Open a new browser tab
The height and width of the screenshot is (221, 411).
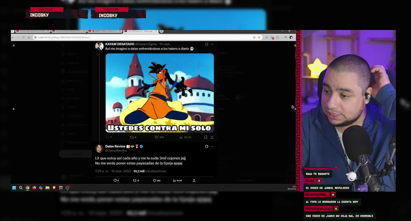[161, 31]
